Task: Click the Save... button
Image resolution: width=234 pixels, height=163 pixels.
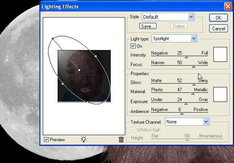Action: tap(148, 26)
